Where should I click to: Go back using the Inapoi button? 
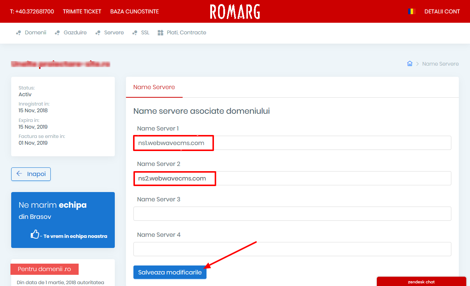click(31, 174)
